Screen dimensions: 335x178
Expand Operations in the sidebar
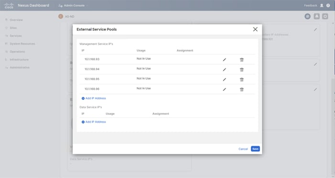tap(17, 52)
